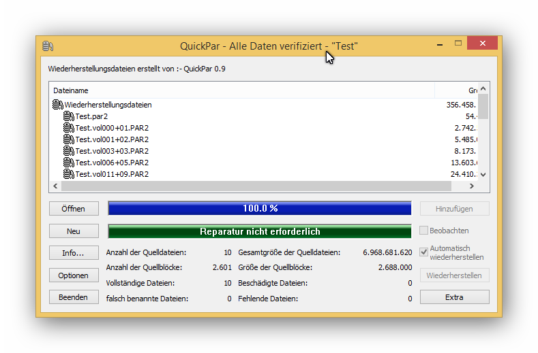Click the Beschädigte Dateien label
This screenshot has width=538, height=353.
click(x=273, y=283)
